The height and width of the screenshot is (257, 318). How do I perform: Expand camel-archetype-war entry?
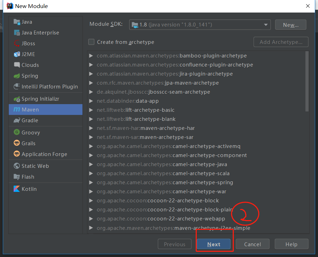click(91, 192)
